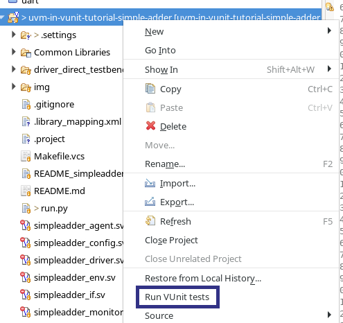
Task: Click the .settings folder icon
Action: point(26,35)
